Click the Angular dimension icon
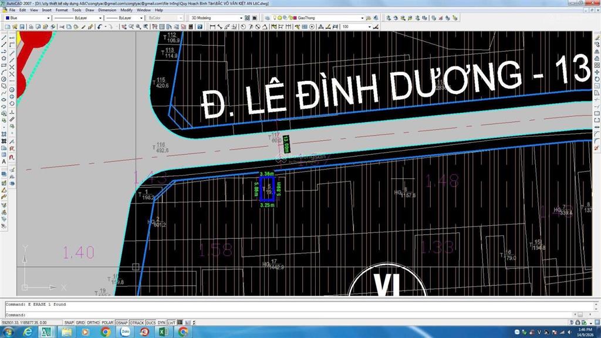 (265, 27)
